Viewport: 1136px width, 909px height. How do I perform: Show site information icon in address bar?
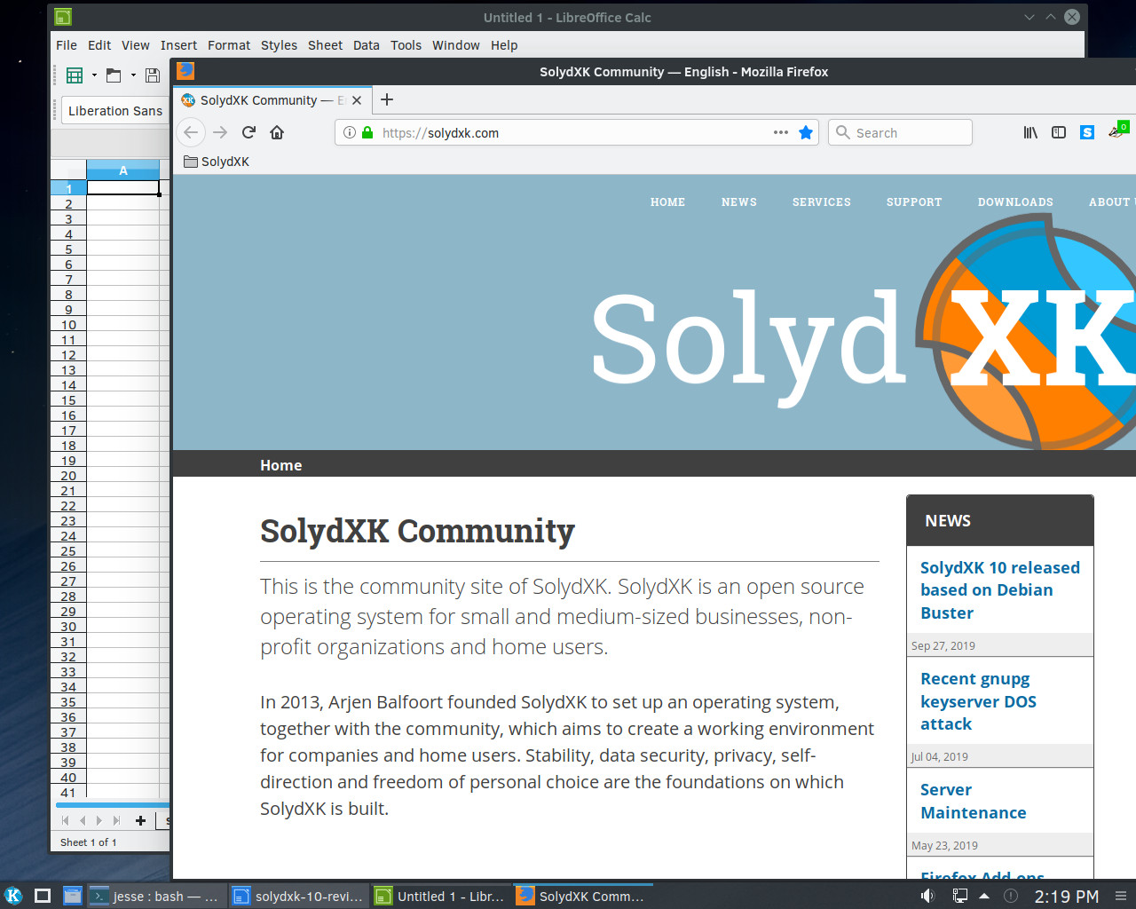tap(350, 132)
